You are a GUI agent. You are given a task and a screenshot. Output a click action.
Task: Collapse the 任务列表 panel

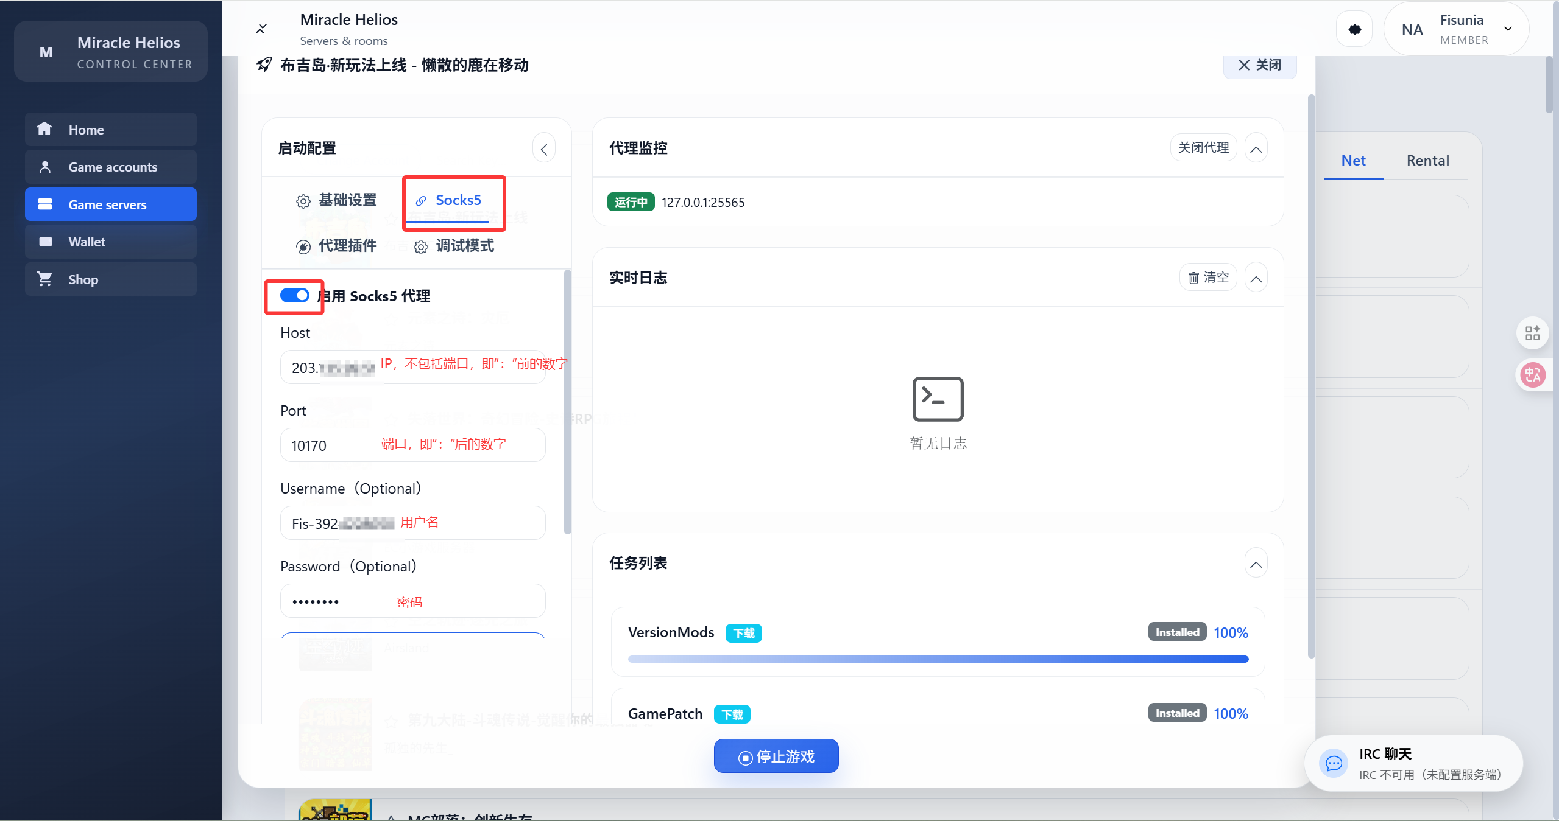click(1256, 562)
